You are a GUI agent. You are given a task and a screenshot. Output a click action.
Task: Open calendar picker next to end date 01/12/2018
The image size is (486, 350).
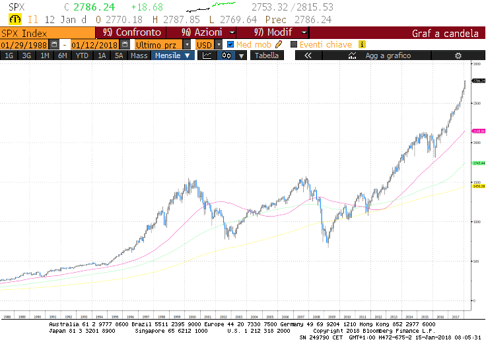pyautogui.click(x=125, y=44)
